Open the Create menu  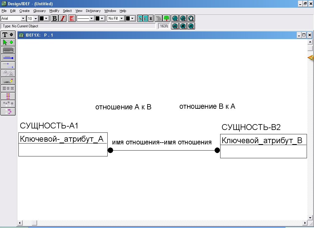click(25, 11)
